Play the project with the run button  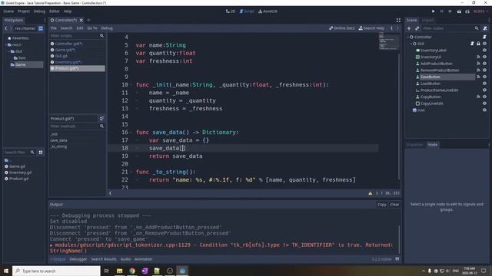[x=433, y=11]
